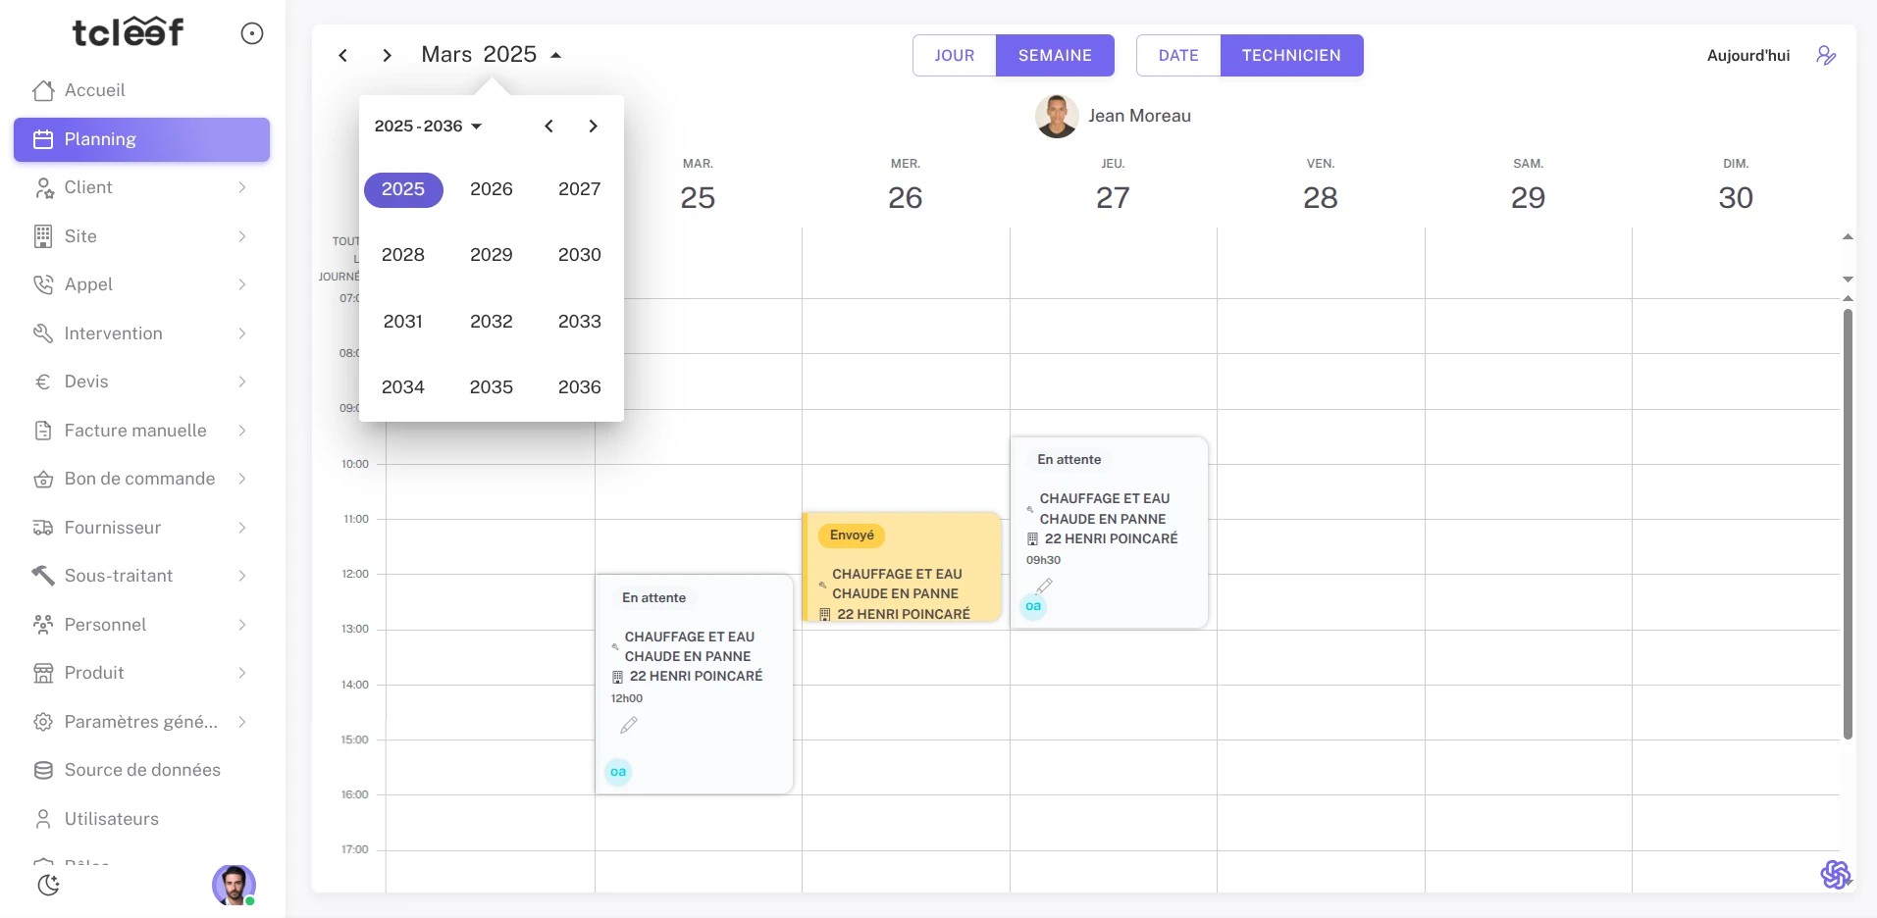Enable grouping by DATE
1877x918 pixels.
click(1178, 55)
